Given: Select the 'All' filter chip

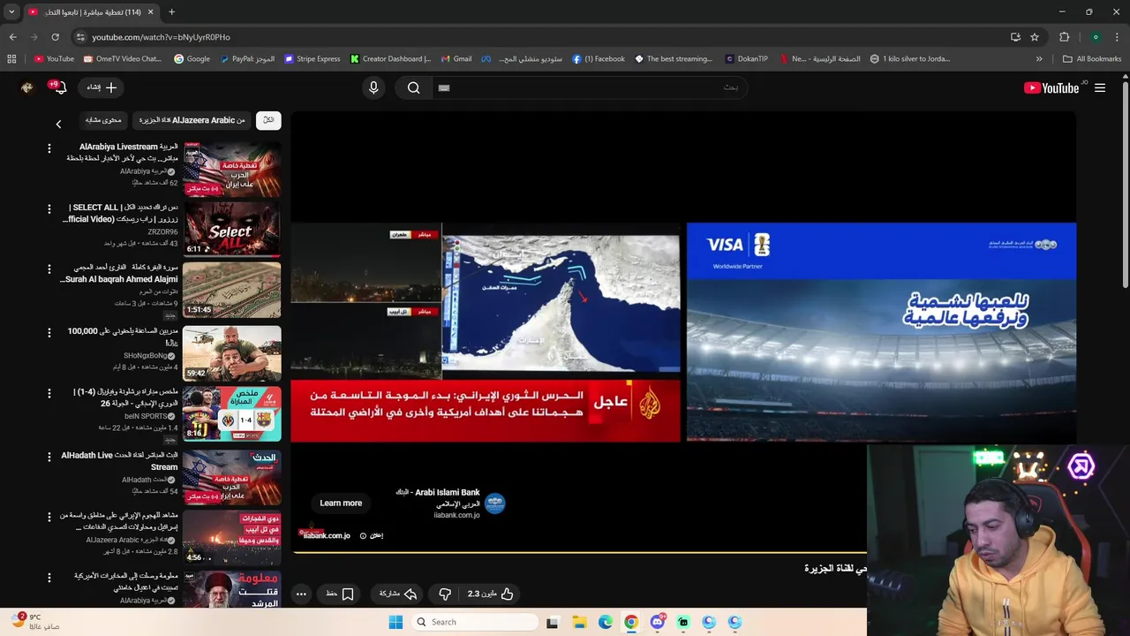Looking at the screenshot, I should click(x=268, y=120).
